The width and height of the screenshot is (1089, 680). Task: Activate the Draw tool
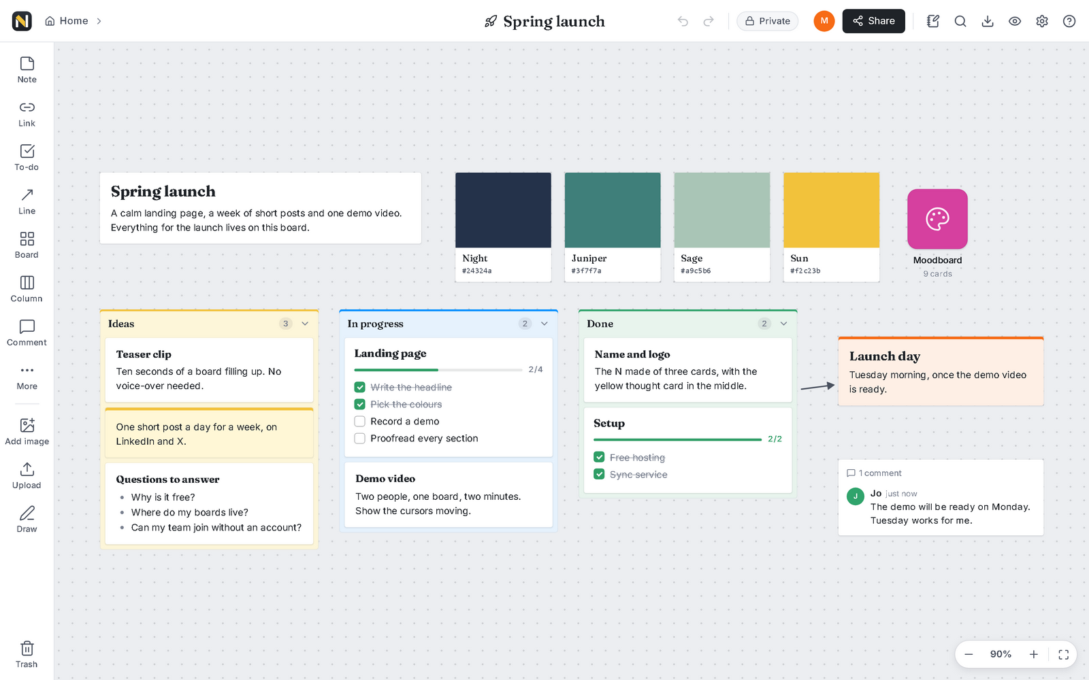[27, 520]
